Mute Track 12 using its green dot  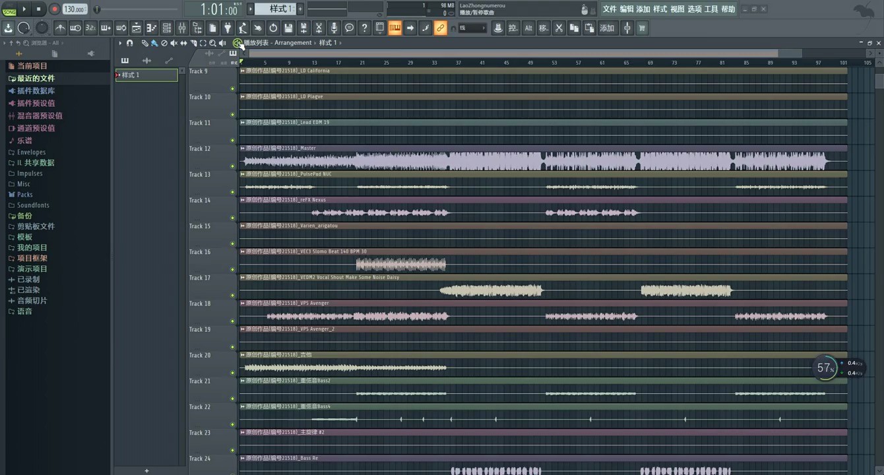(x=232, y=166)
